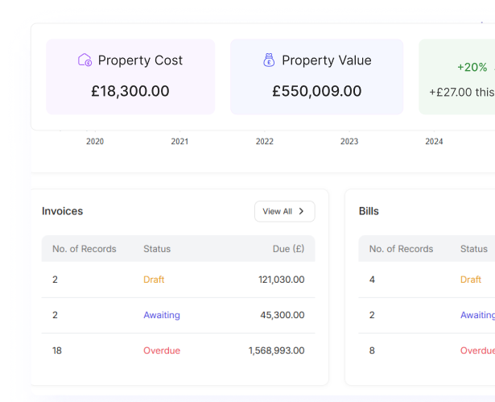Image resolution: width=495 pixels, height=402 pixels.
Task: Click the Property Cost house icon
Action: pyautogui.click(x=85, y=60)
